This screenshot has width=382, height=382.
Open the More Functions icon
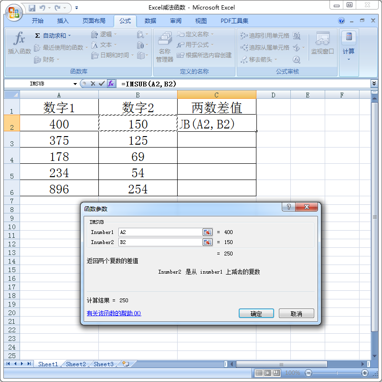140,55
